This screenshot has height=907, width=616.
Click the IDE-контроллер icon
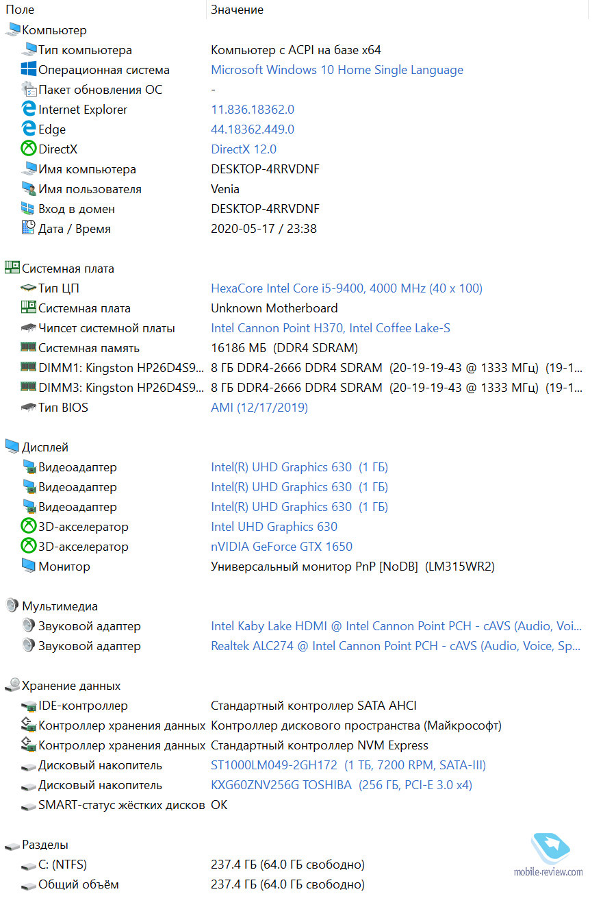29,705
